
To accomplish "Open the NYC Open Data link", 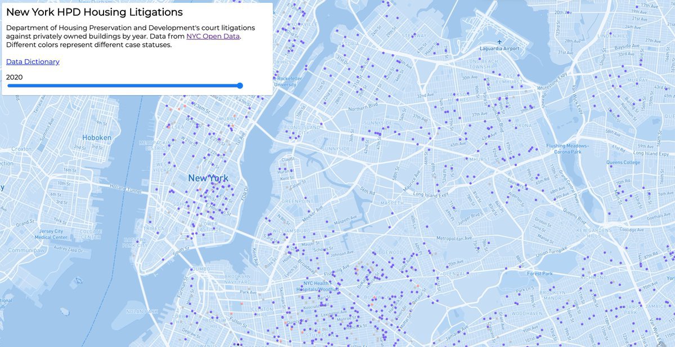I will click(213, 36).
